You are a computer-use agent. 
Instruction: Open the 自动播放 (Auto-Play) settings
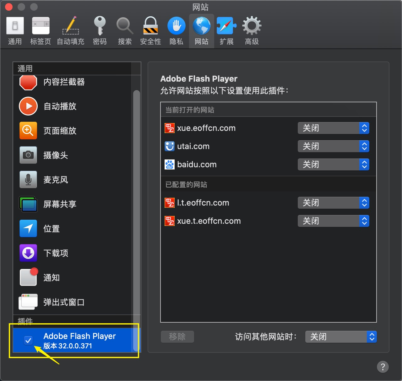point(60,106)
